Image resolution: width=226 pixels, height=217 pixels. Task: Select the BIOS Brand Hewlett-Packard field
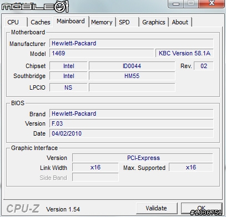[132, 113]
